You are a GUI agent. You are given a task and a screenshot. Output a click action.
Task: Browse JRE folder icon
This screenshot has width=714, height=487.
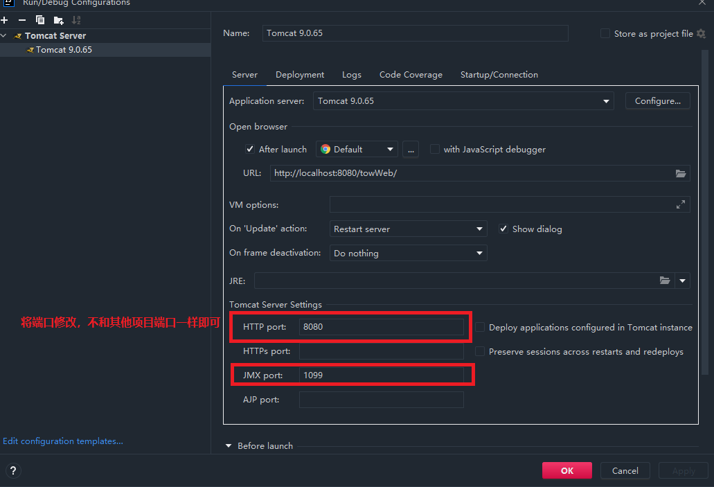(665, 280)
